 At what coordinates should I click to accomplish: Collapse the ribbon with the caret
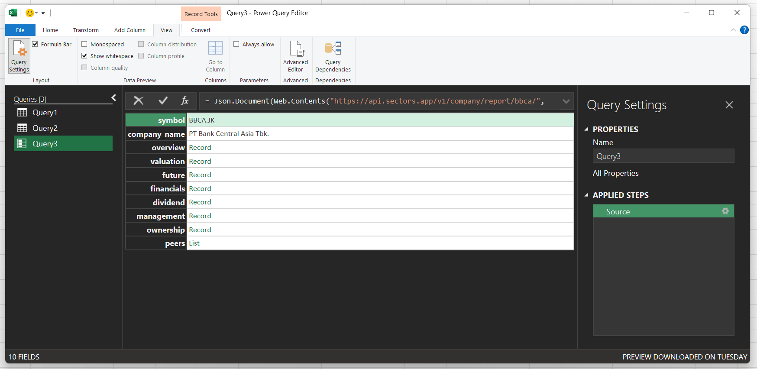[x=733, y=30]
